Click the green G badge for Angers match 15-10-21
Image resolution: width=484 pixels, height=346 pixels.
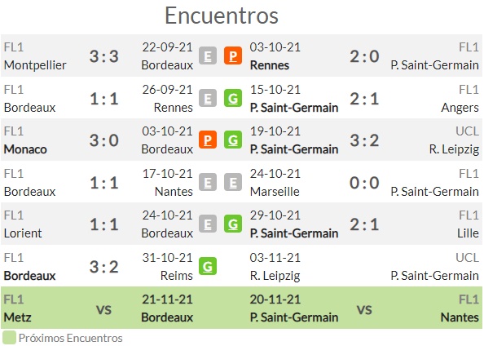tap(233, 98)
